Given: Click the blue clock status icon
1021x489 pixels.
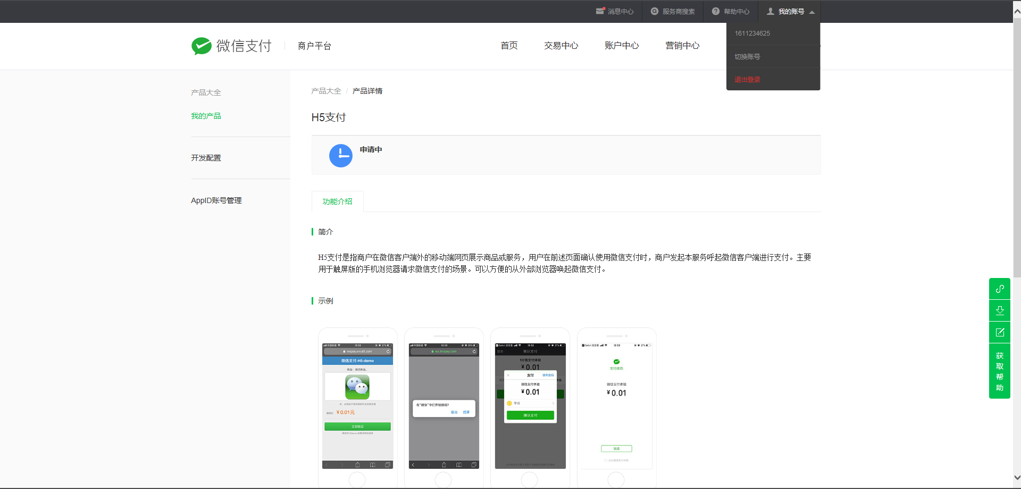Looking at the screenshot, I should (x=341, y=156).
